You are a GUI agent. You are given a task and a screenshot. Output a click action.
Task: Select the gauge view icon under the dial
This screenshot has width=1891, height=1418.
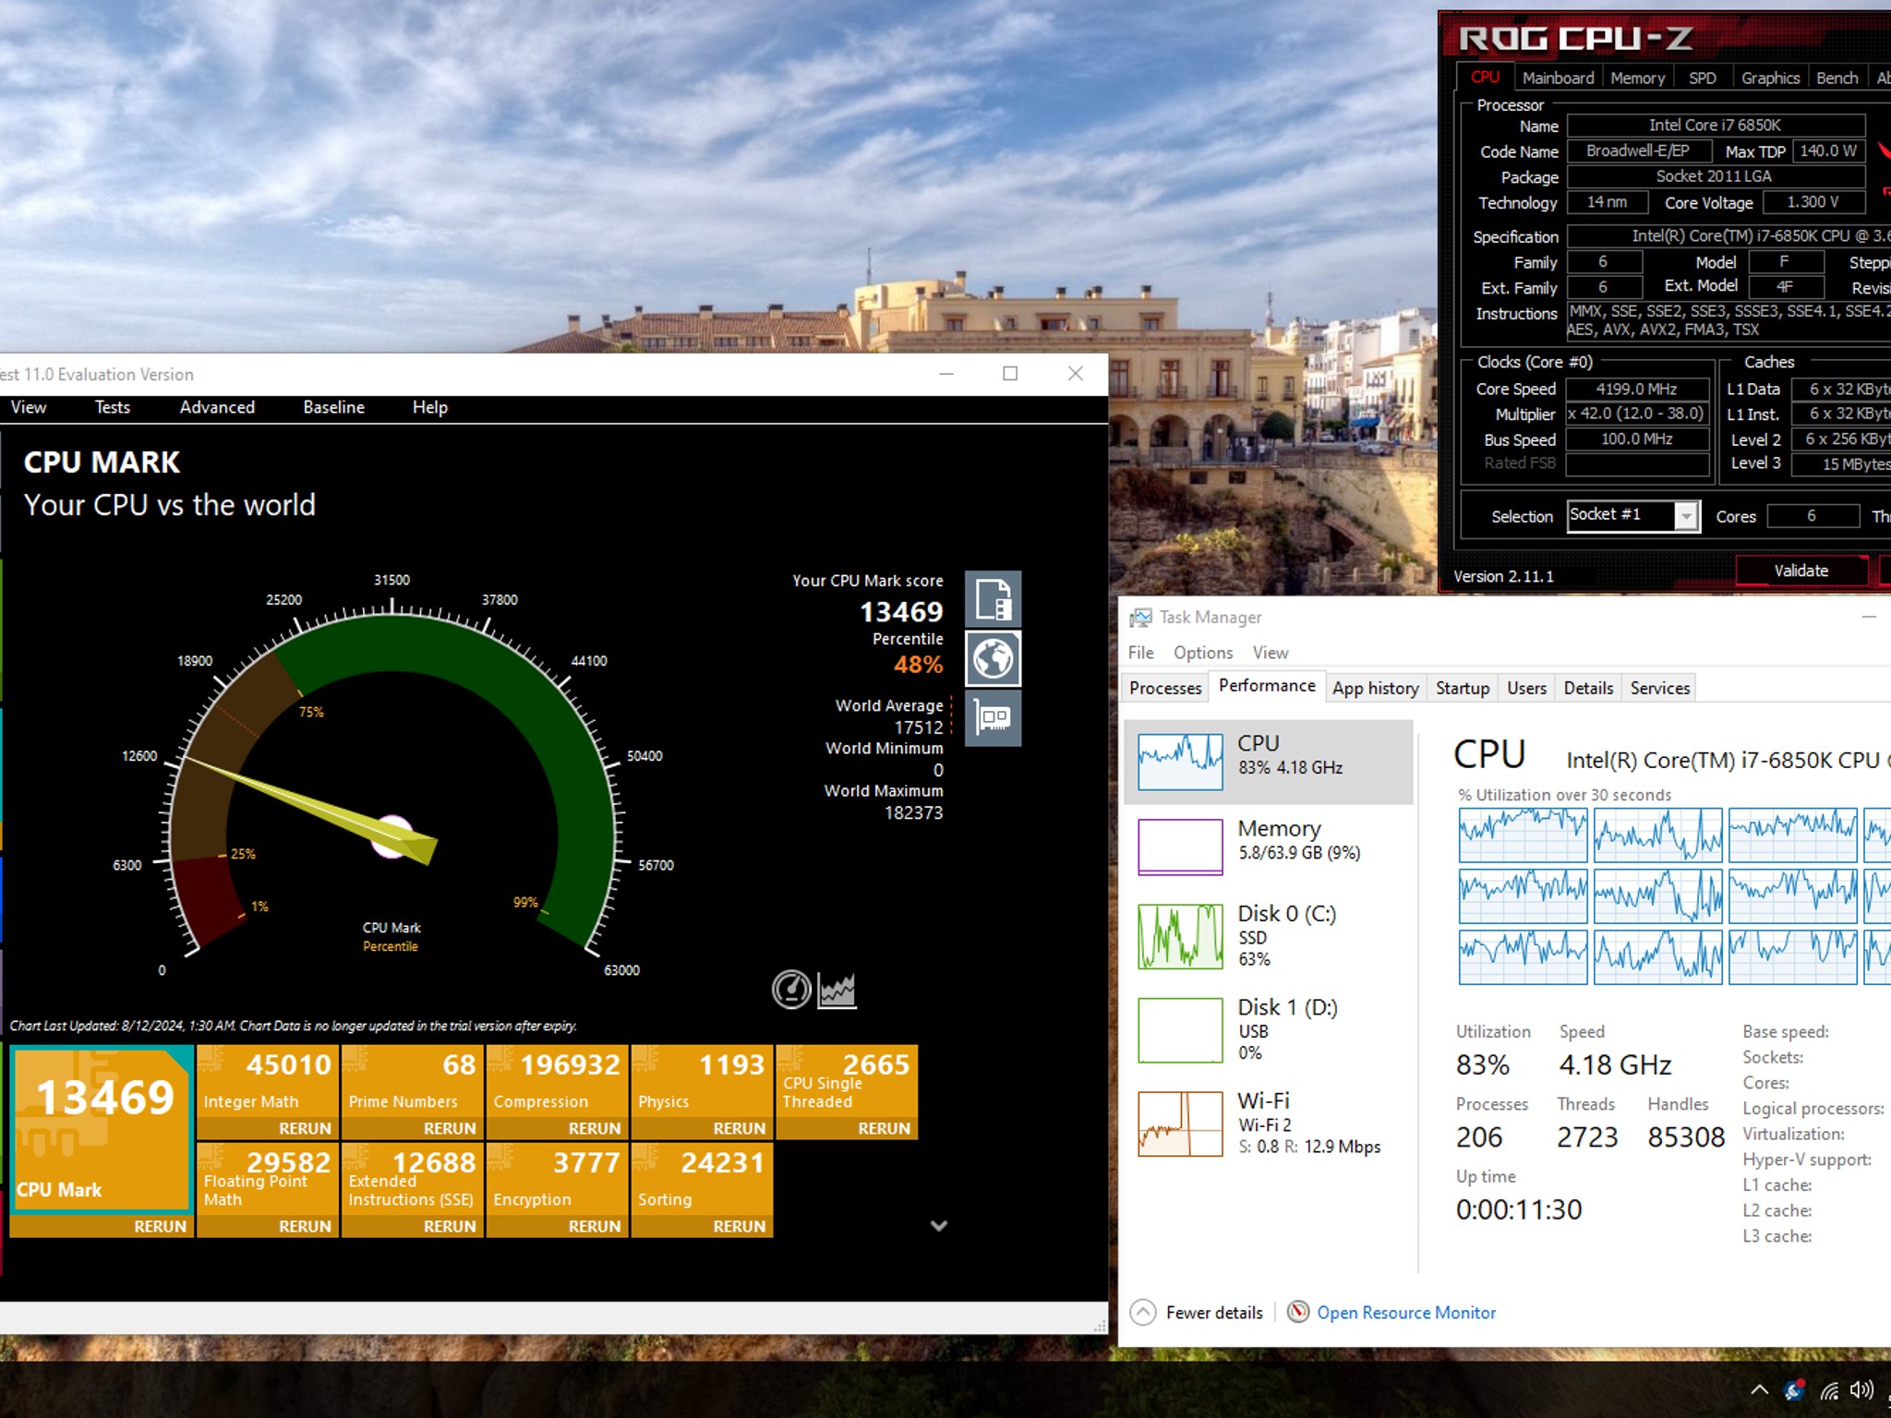point(791,990)
